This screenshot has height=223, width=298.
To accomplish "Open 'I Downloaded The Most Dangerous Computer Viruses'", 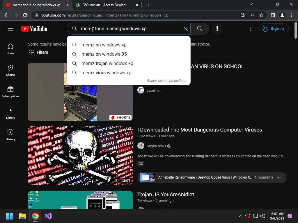I will pyautogui.click(x=200, y=130).
